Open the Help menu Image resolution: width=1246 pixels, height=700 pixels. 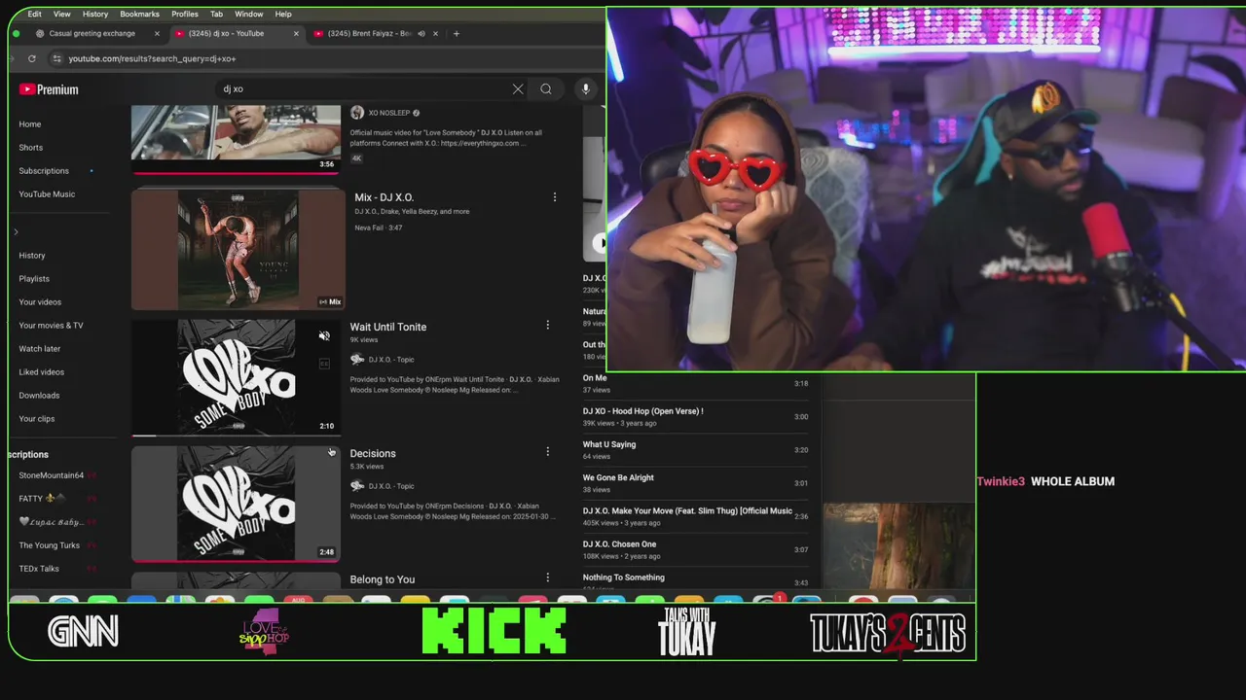(x=283, y=14)
